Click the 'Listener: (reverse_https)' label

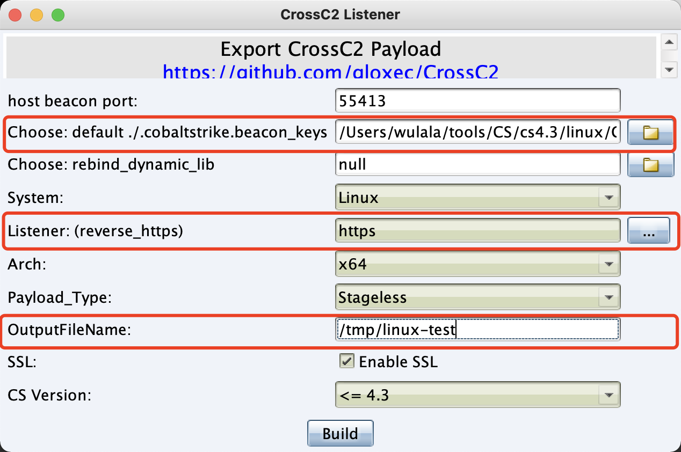coord(96,231)
